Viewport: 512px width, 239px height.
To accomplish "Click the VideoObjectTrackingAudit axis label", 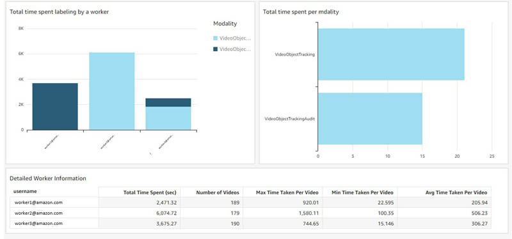I will (290, 119).
